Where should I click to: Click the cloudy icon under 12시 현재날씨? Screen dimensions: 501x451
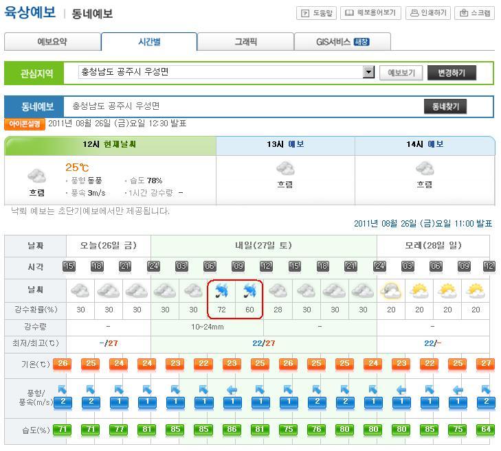pos(36,176)
